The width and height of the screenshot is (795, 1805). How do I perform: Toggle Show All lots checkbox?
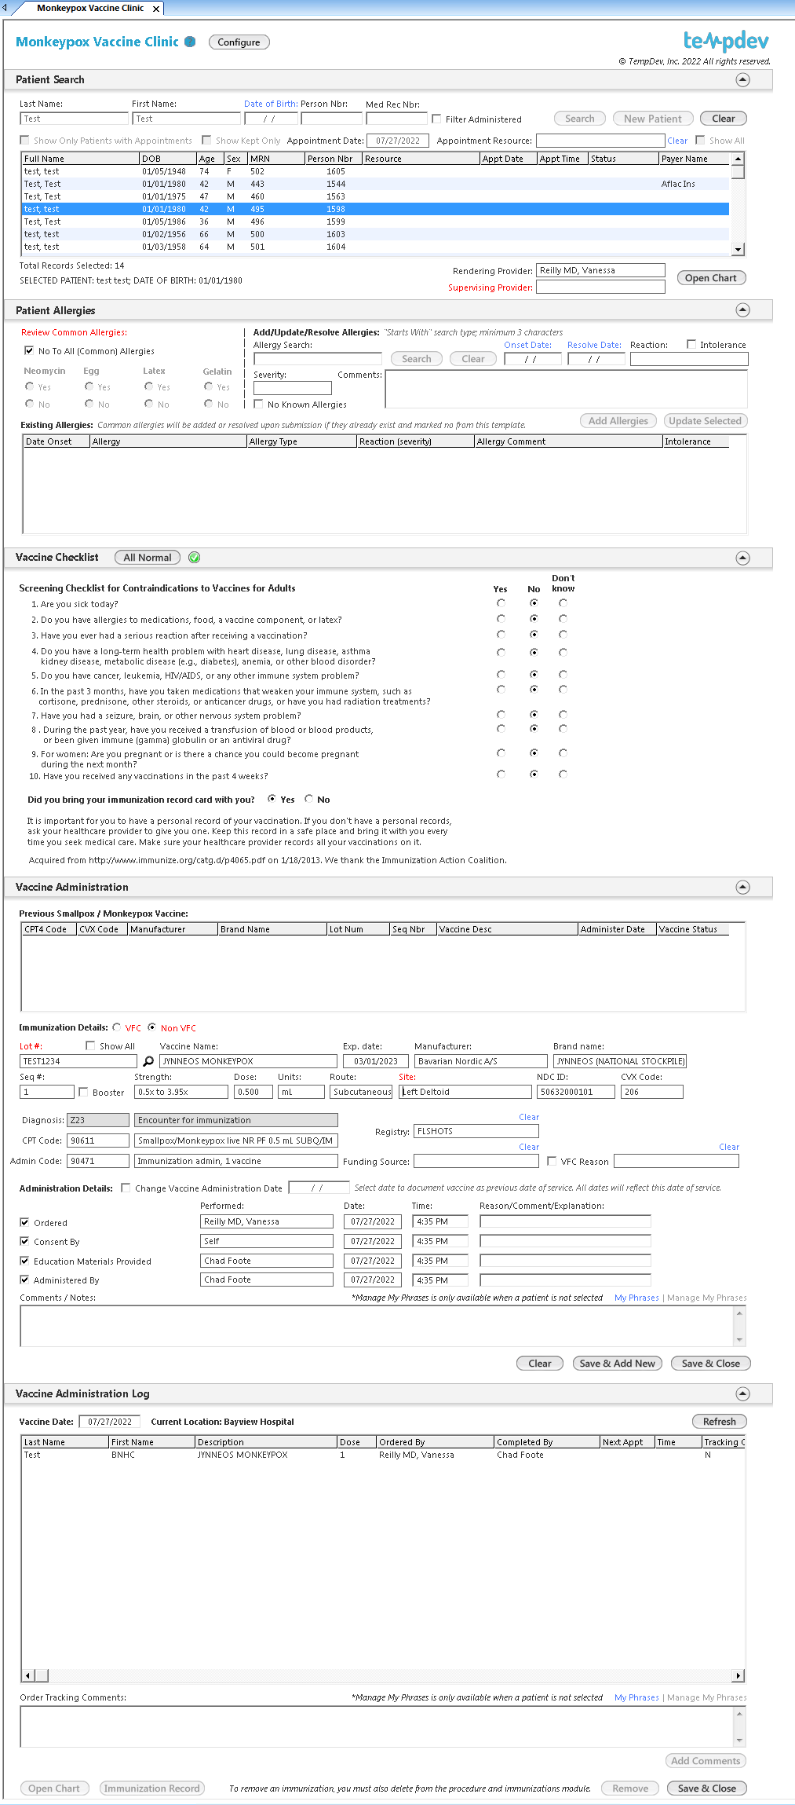(x=91, y=1046)
